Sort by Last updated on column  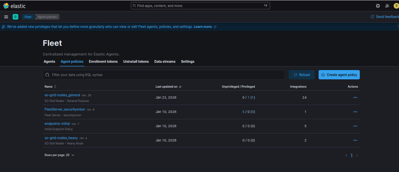click(x=168, y=87)
